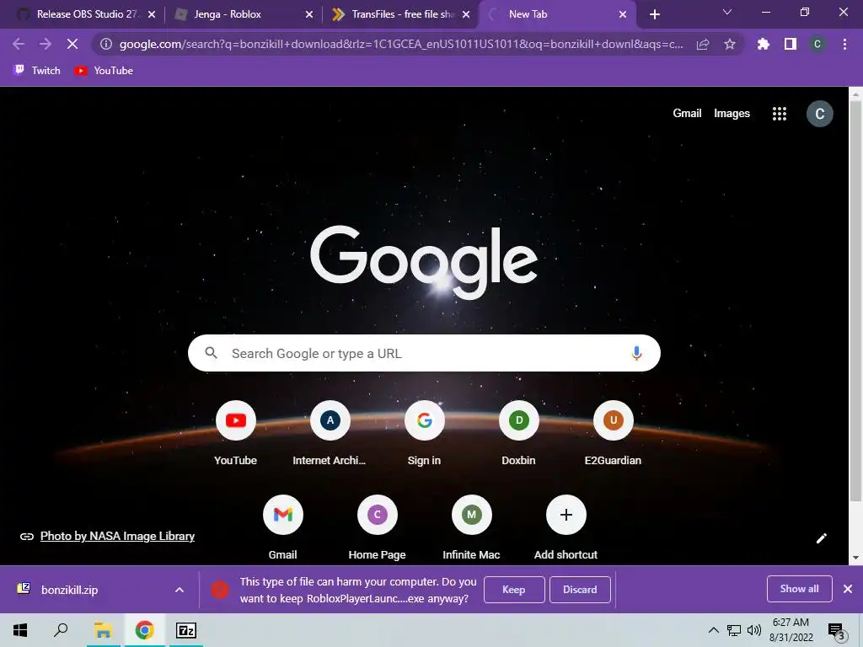Screen dimensions: 863x647
Task: Bookmark this tab with the star icon
Action: (x=730, y=44)
